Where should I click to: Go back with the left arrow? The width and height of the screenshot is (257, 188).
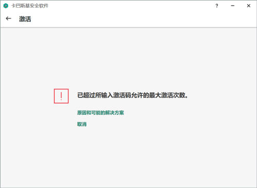(8, 18)
